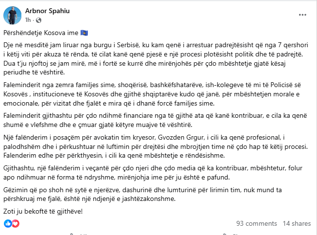Open the post's 1h timestamp link
Screen dimensions: 317x235
28,20
